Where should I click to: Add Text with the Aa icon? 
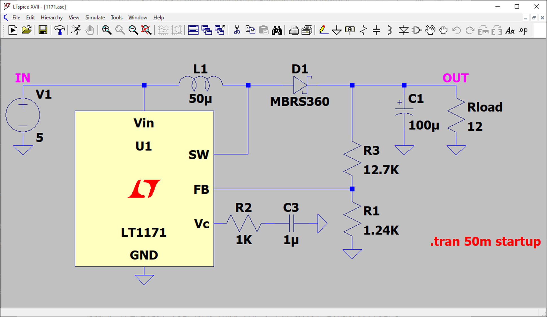[510, 30]
